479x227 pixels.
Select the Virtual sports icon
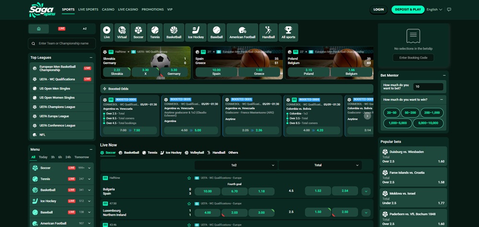tap(122, 33)
